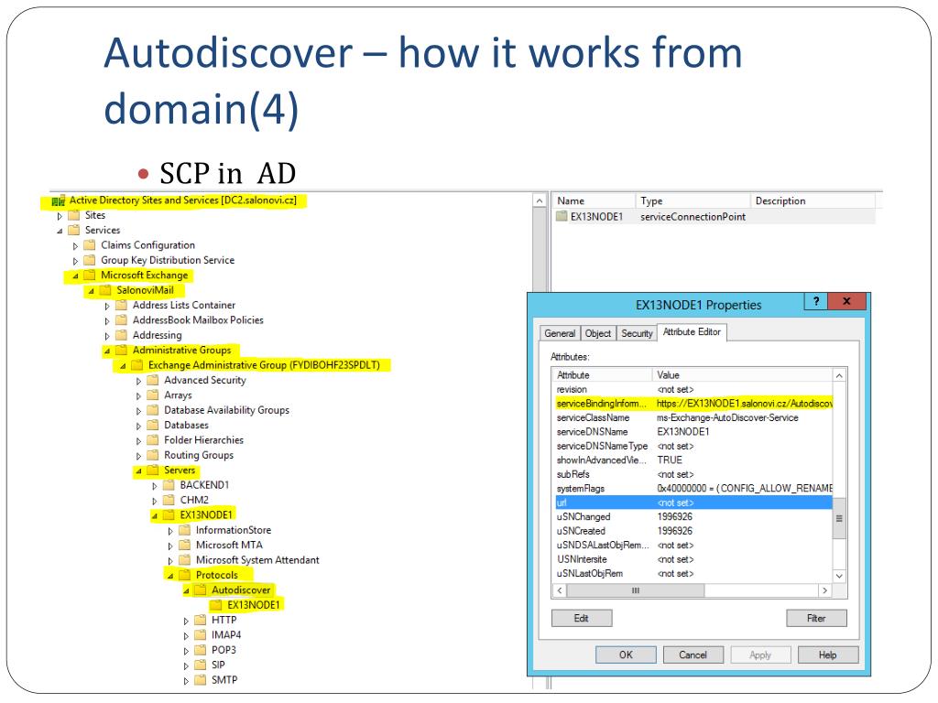Click the Group Key Distribution Service folder icon
This screenshot has width=938, height=703.
[x=90, y=260]
